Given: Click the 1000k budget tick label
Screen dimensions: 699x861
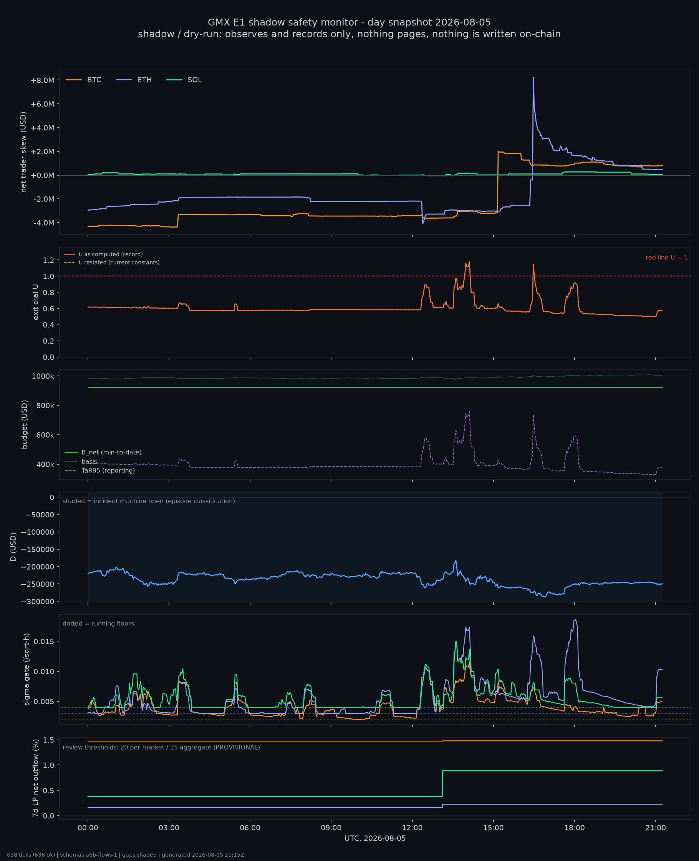Looking at the screenshot, I should pyautogui.click(x=43, y=376).
